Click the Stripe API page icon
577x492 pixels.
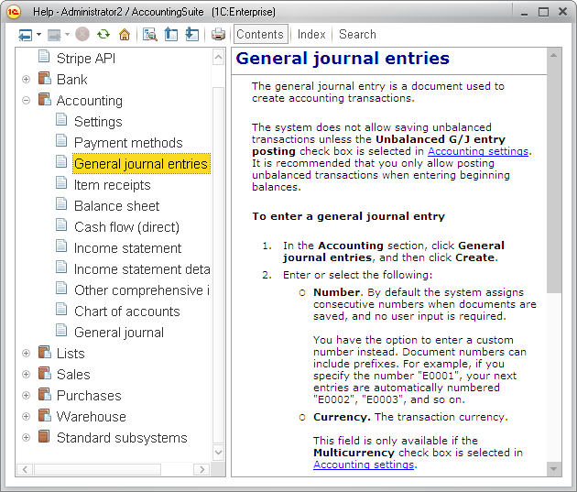44,56
